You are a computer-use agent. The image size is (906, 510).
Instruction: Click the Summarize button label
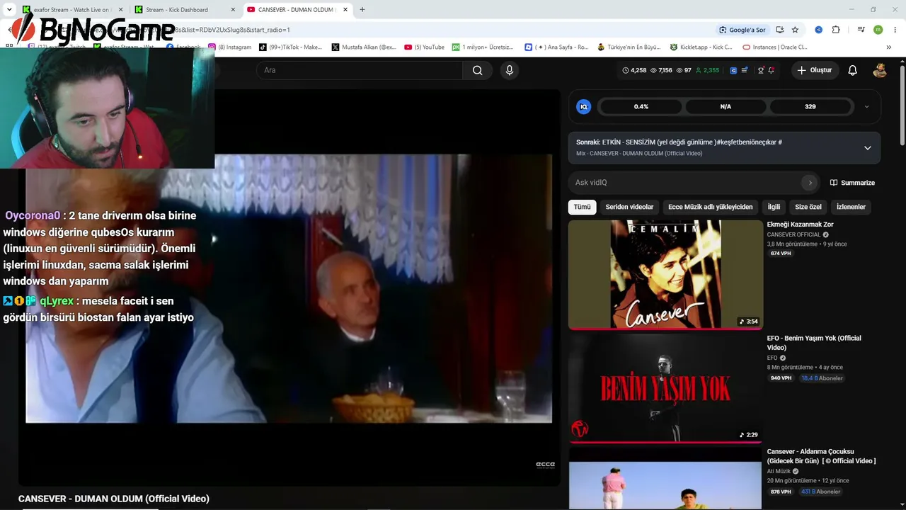pos(858,183)
